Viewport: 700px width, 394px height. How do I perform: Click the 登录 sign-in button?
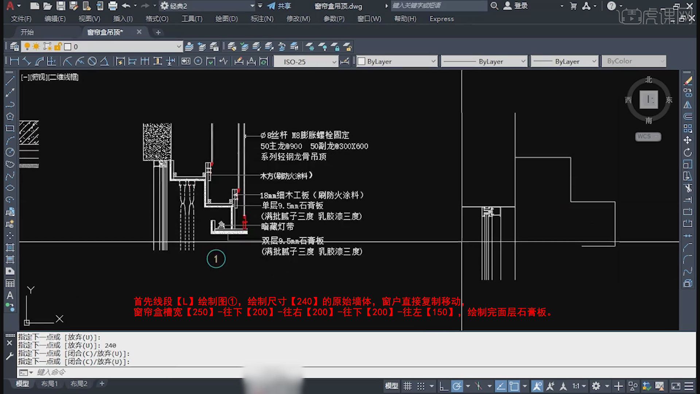pyautogui.click(x=516, y=6)
